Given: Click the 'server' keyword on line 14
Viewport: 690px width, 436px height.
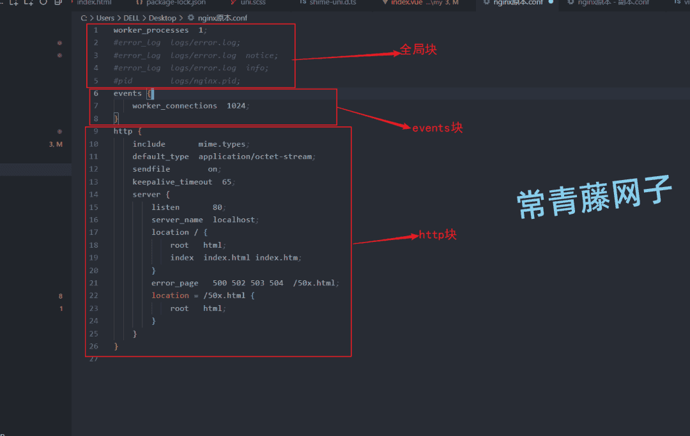Looking at the screenshot, I should (146, 194).
